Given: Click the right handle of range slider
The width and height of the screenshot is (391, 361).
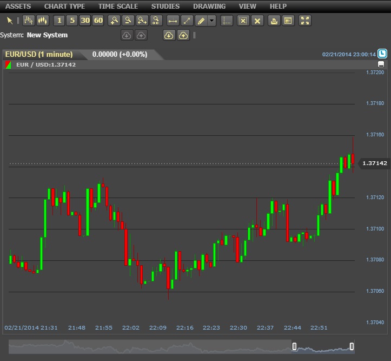Looking at the screenshot, I should [352, 346].
